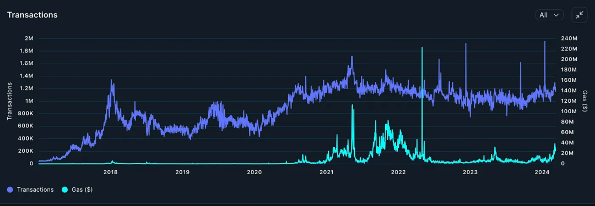
Task: Click the 160M right axis value
Action: 569,80
